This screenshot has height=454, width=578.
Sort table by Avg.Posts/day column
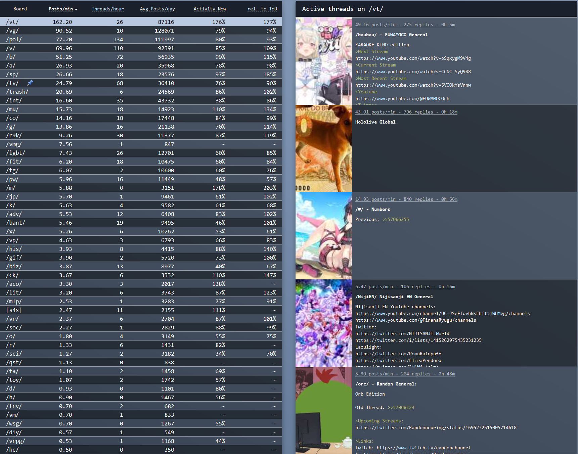[157, 9]
